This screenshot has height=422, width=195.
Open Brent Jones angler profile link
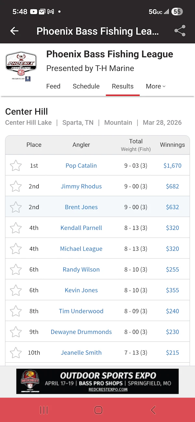[81, 207]
